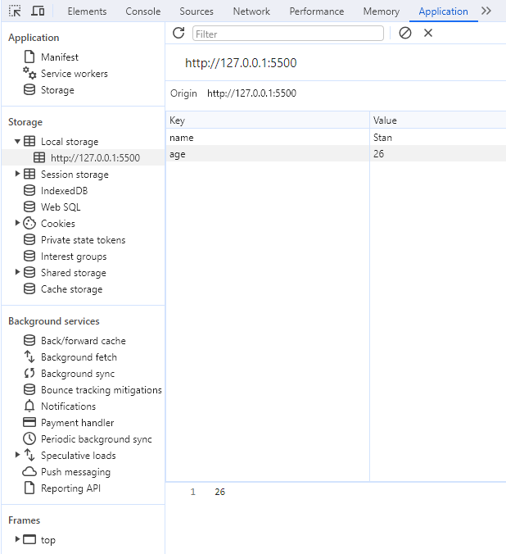The image size is (506, 554).
Task: Click the Payment handler card icon
Action: (29, 422)
